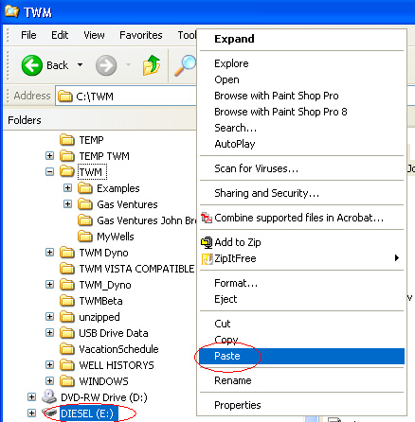Click the DVD-RW drive disc icon
Screen dimensions: 415x422
coord(49,396)
